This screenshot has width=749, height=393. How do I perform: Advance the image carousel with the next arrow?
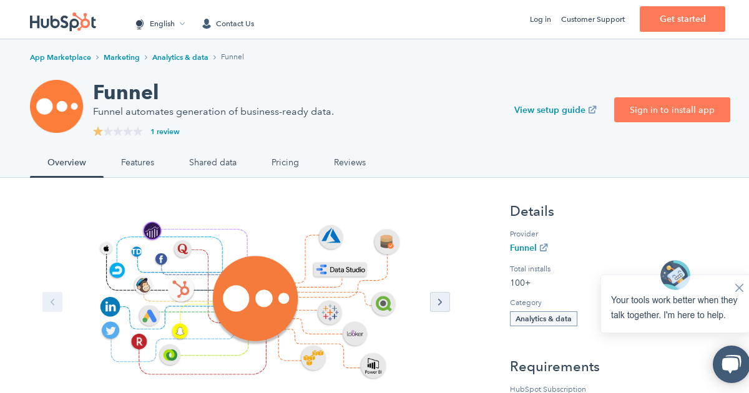[x=440, y=302]
